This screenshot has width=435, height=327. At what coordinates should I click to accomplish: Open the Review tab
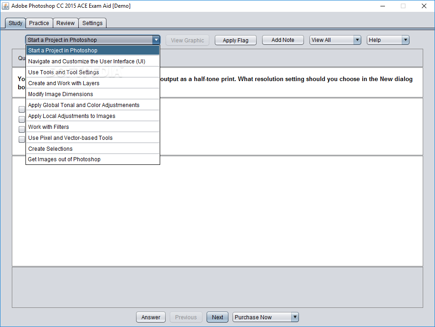tap(66, 23)
